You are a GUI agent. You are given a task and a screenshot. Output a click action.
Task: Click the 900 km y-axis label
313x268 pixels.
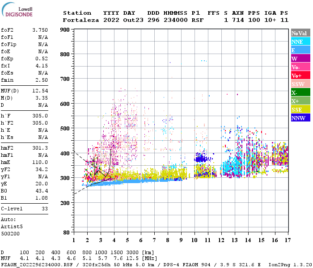pos(65,30)
